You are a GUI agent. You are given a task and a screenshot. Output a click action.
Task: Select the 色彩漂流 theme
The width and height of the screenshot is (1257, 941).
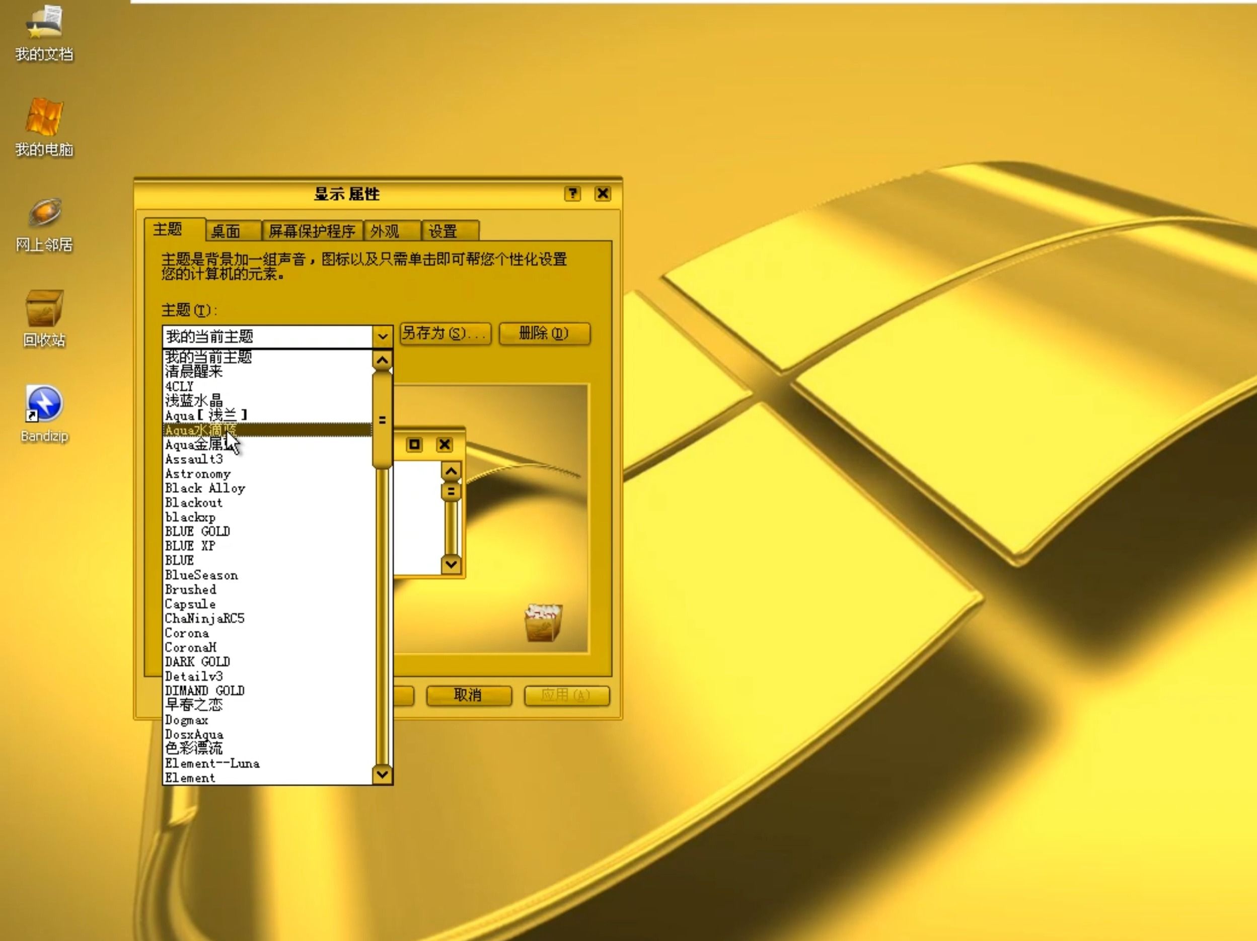pyautogui.click(x=268, y=748)
